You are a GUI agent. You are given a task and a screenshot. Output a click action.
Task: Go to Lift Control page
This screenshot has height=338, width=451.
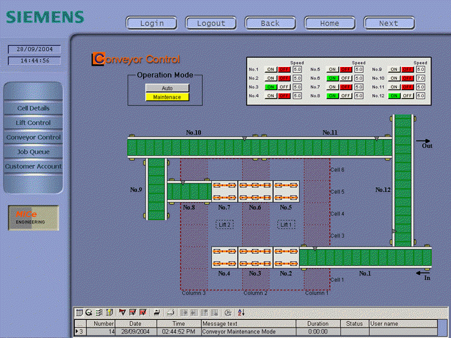[33, 122]
